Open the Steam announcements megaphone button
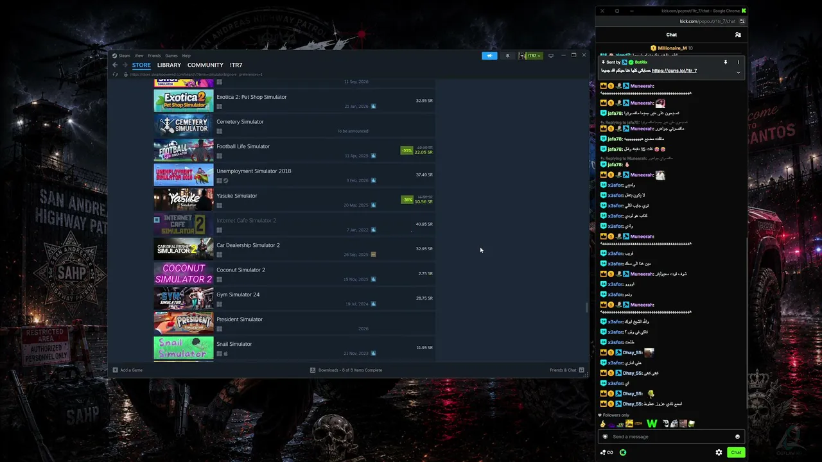Screen dimensions: 822x462 click(489, 56)
